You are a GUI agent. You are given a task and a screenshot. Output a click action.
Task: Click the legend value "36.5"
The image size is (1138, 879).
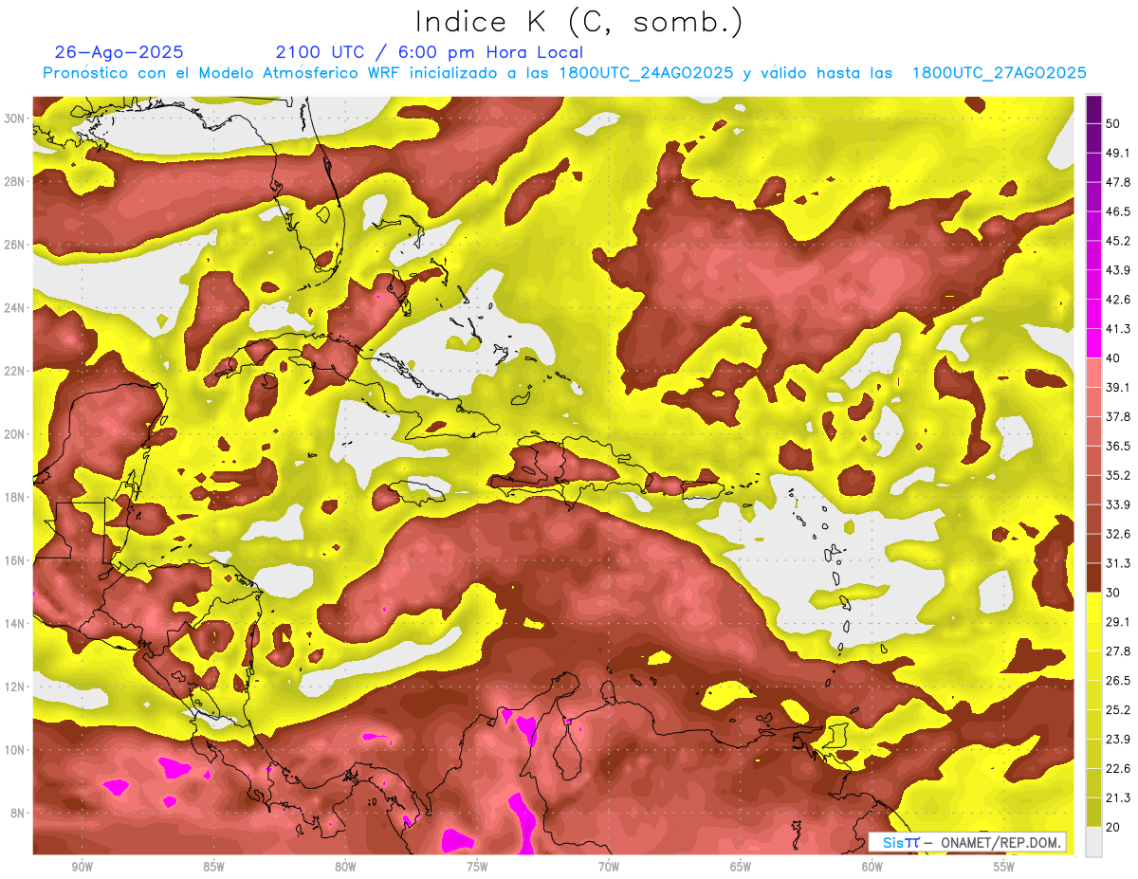[x=1118, y=446]
